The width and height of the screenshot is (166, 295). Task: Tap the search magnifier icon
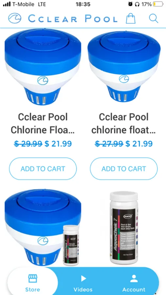click(x=154, y=18)
